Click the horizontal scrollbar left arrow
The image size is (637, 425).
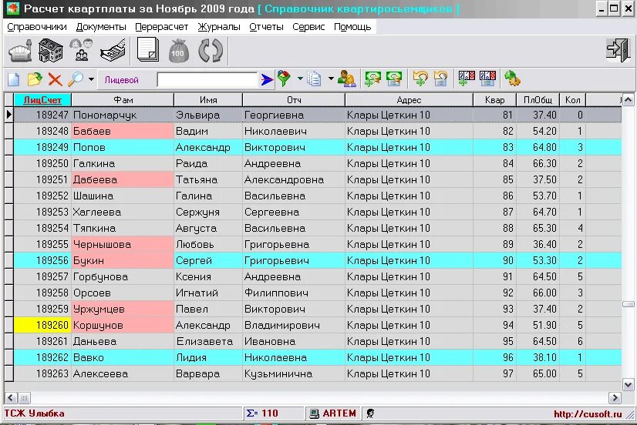pos(11,398)
